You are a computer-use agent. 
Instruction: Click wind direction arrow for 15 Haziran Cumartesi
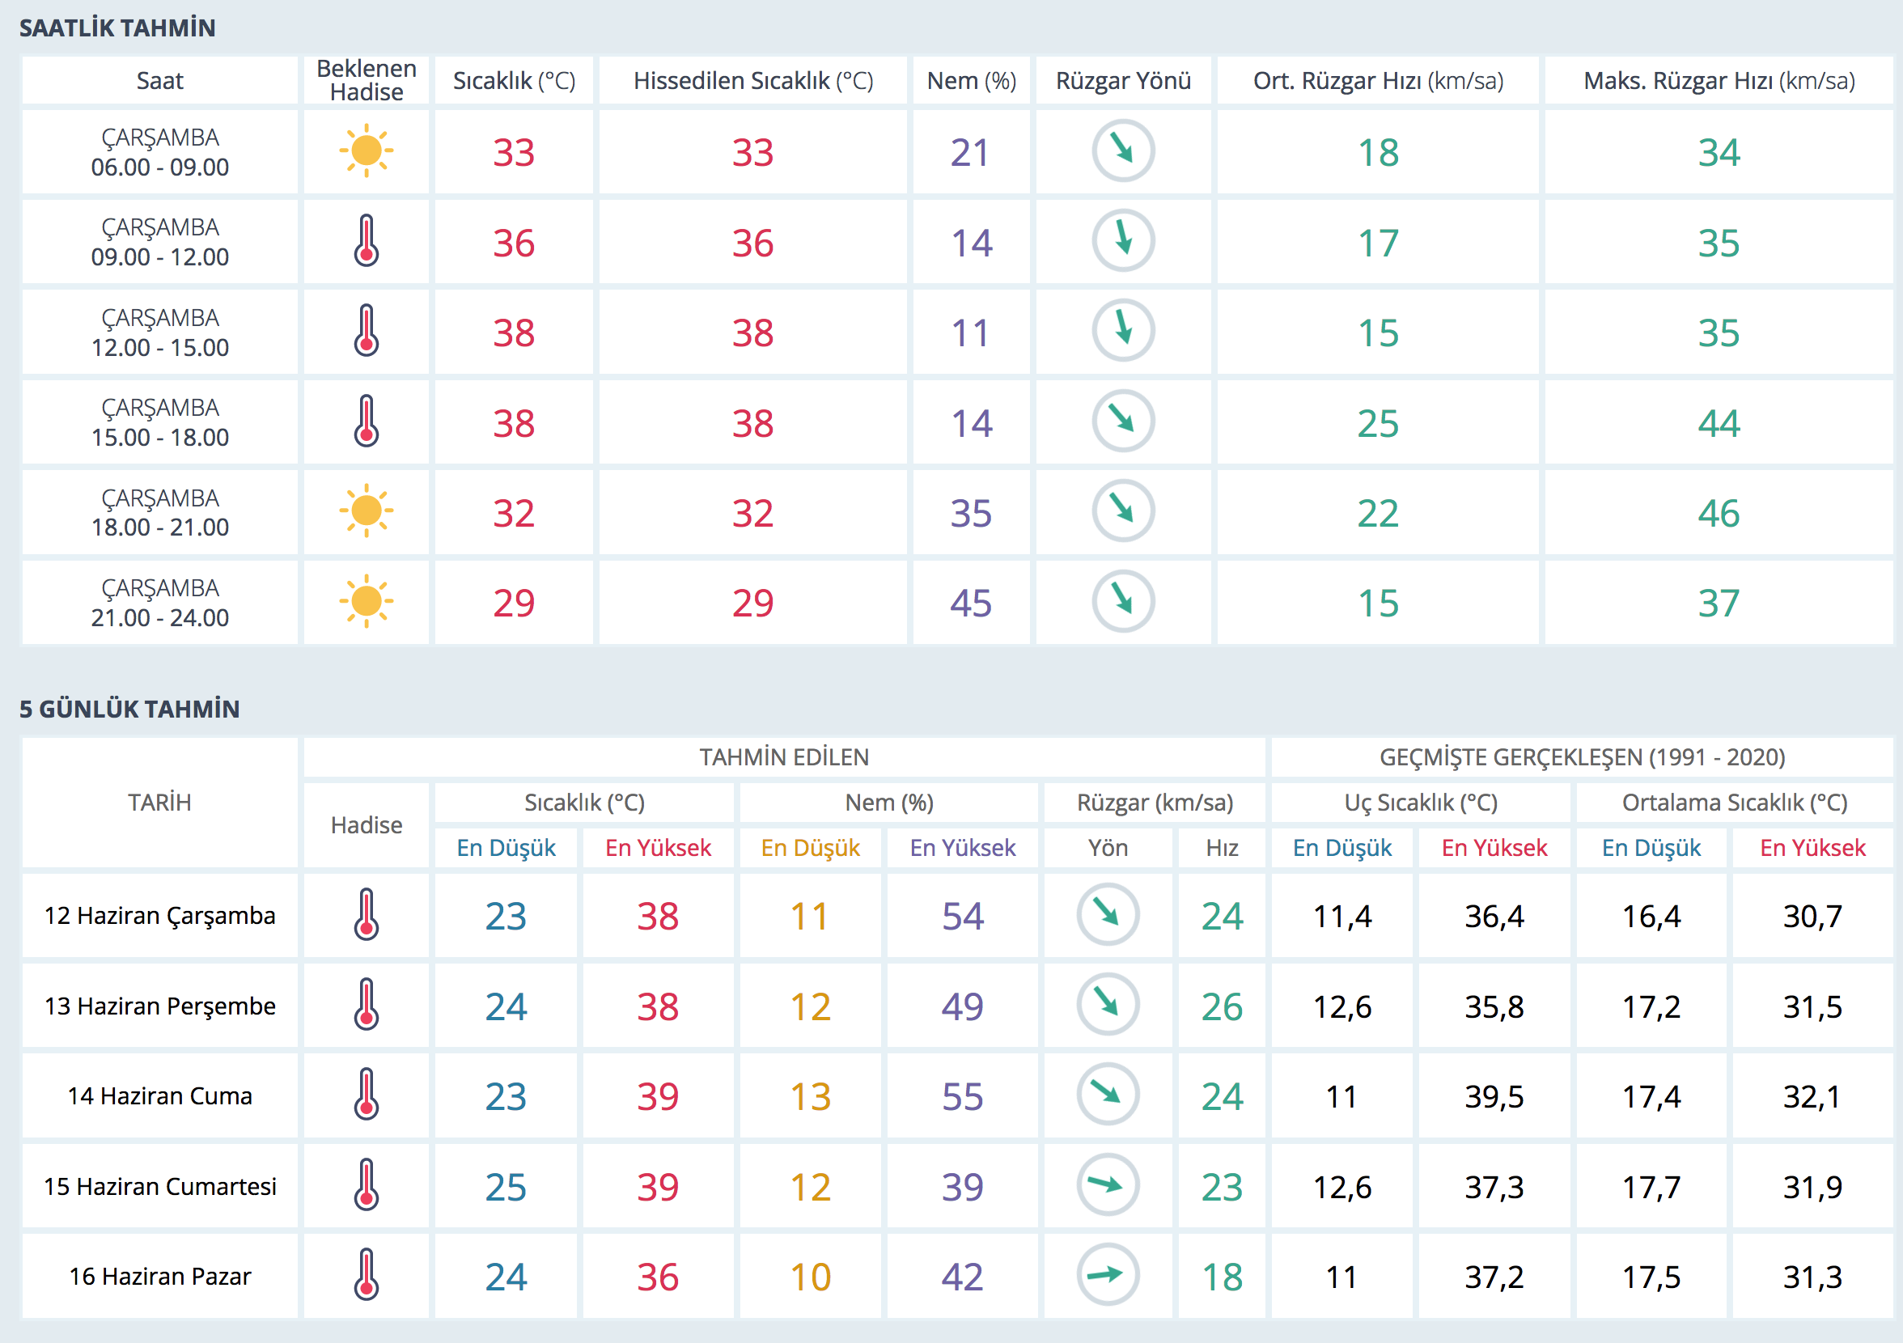(x=1108, y=1184)
